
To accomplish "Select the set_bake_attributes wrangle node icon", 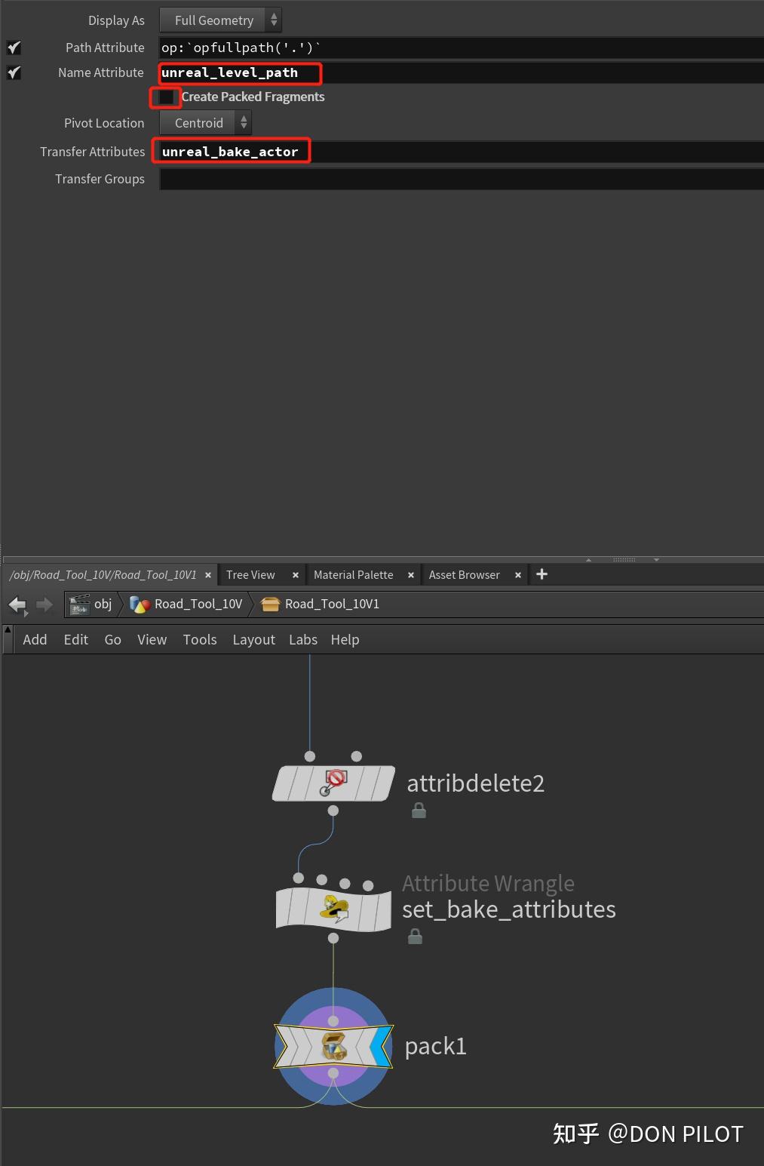I will (x=333, y=909).
